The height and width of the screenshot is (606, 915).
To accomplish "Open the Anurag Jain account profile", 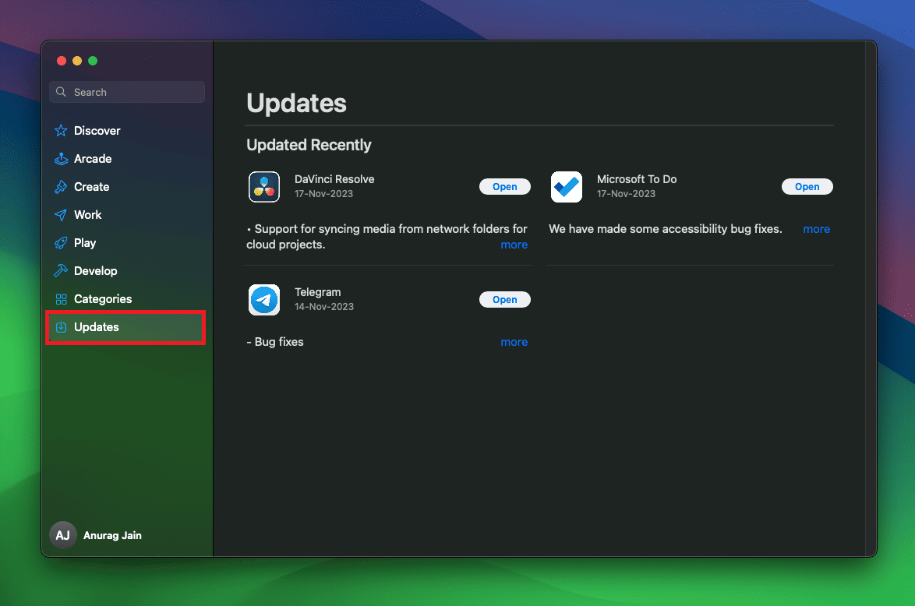I will [97, 535].
